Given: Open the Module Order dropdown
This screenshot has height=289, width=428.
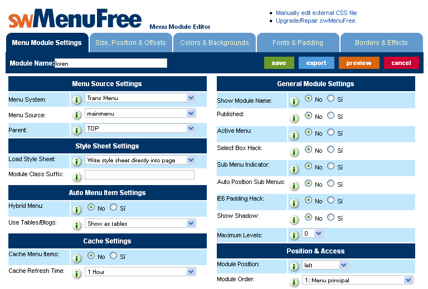Looking at the screenshot, I should pos(358,280).
